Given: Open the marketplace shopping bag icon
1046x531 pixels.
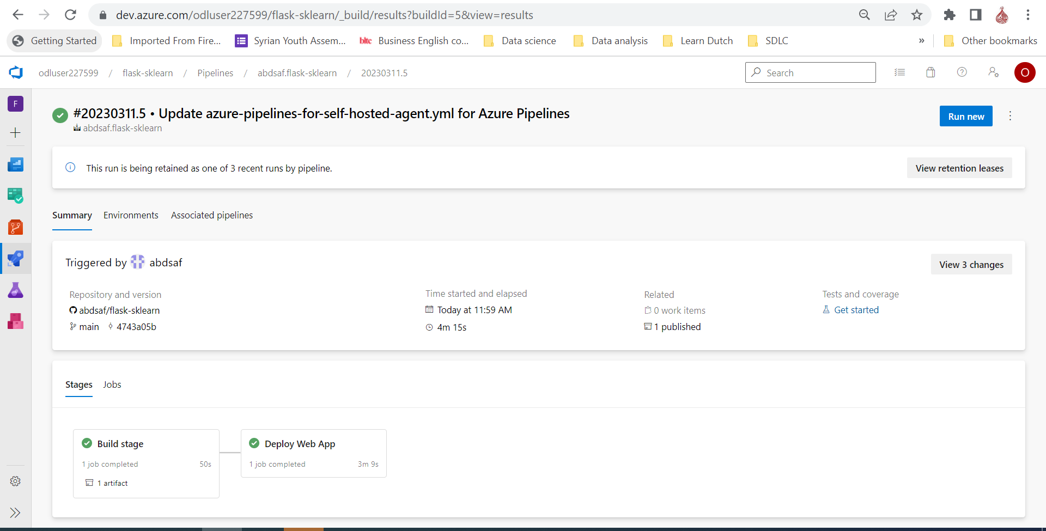Looking at the screenshot, I should coord(931,72).
